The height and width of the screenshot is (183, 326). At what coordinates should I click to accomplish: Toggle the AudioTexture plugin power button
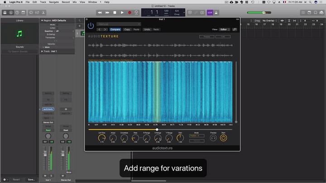click(91, 26)
